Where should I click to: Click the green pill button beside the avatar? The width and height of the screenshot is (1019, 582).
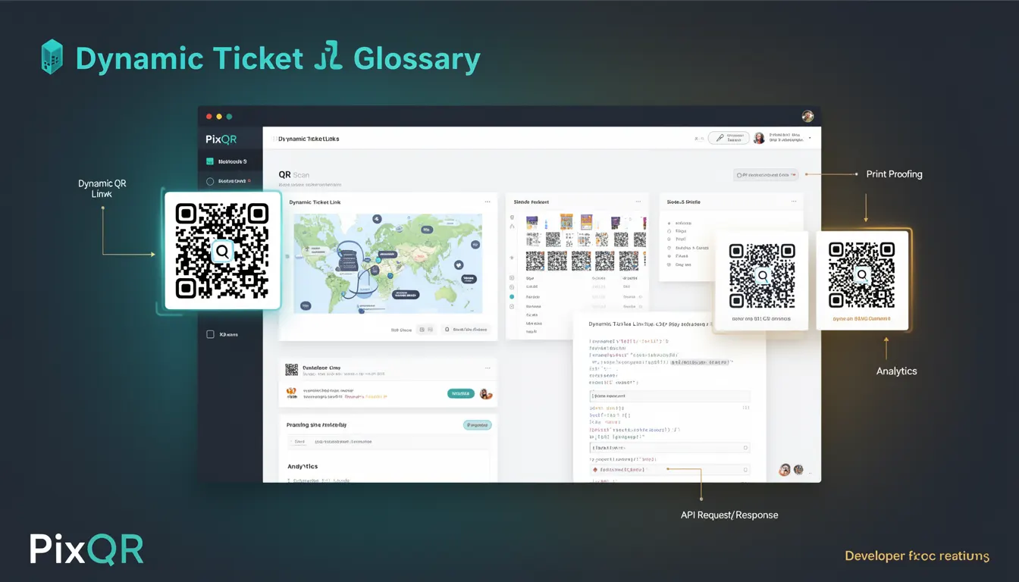coord(461,393)
